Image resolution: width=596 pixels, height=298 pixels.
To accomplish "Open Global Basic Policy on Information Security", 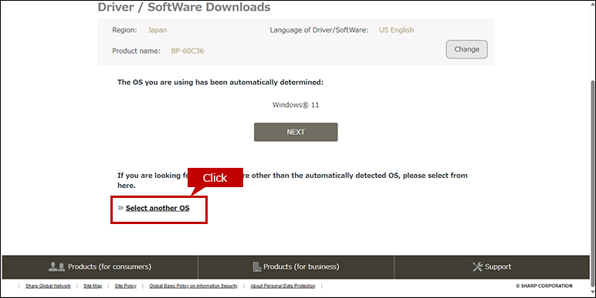I will coord(194,286).
